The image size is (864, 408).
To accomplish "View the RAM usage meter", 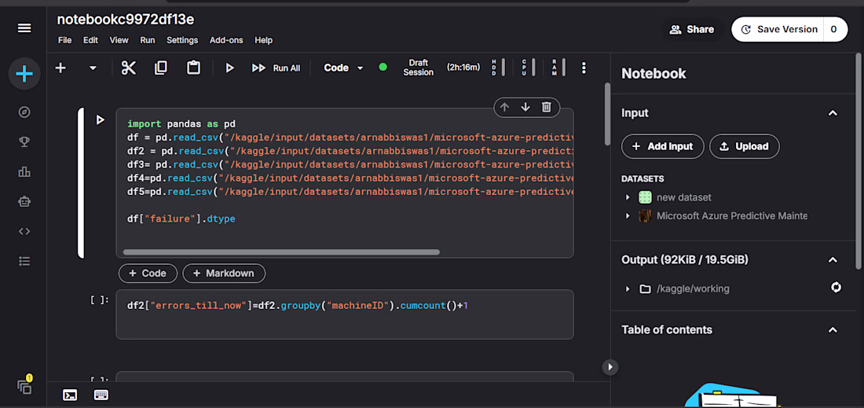I will click(558, 68).
